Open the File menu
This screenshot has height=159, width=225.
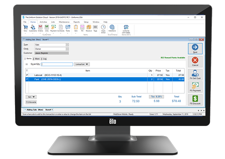25,22
